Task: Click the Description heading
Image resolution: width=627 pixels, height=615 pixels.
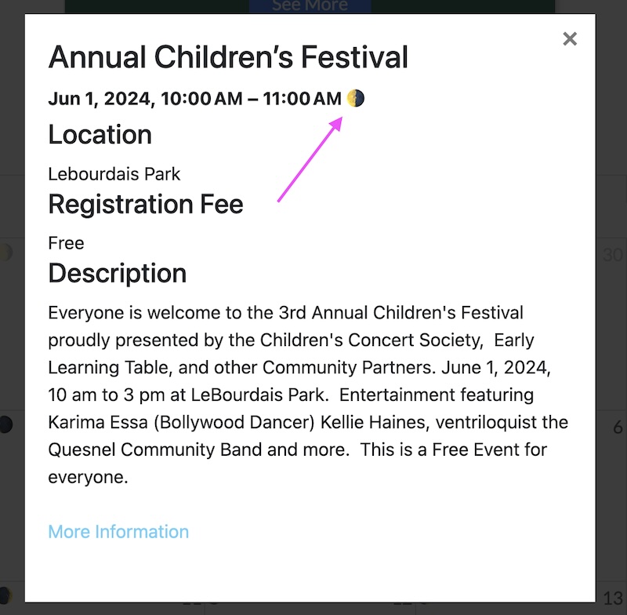Action: point(118,273)
